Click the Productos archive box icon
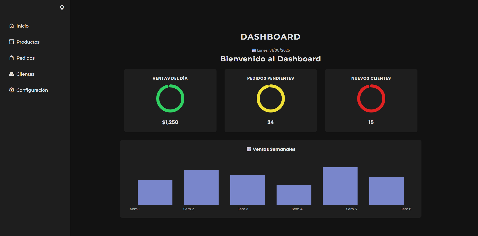This screenshot has width=478, height=236. tap(12, 42)
